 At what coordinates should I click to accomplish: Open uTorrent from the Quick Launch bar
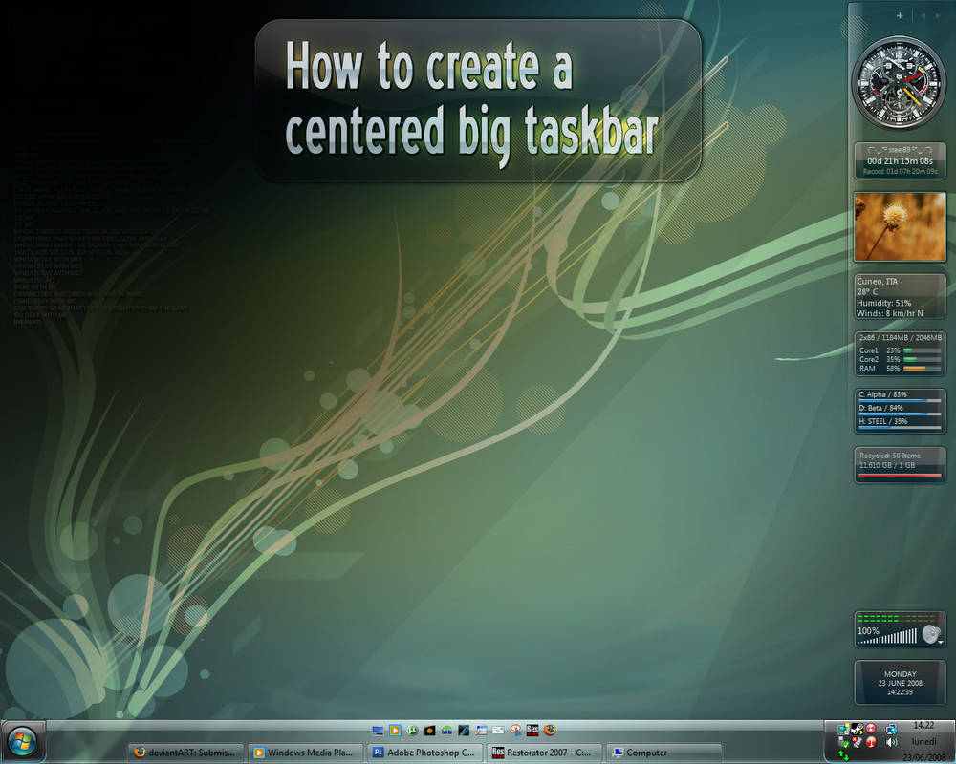click(x=413, y=731)
